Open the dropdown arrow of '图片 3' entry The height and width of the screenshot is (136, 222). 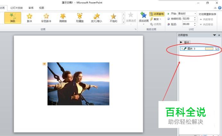click(217, 49)
